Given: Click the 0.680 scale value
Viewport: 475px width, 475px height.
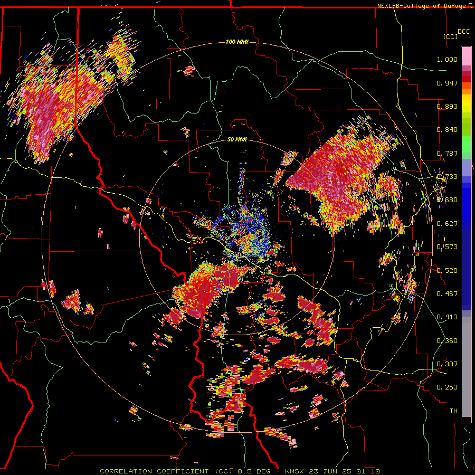Looking at the screenshot, I should coord(447,200).
